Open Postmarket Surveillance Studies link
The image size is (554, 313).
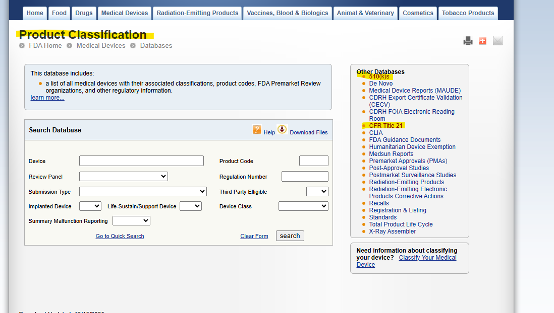point(413,175)
